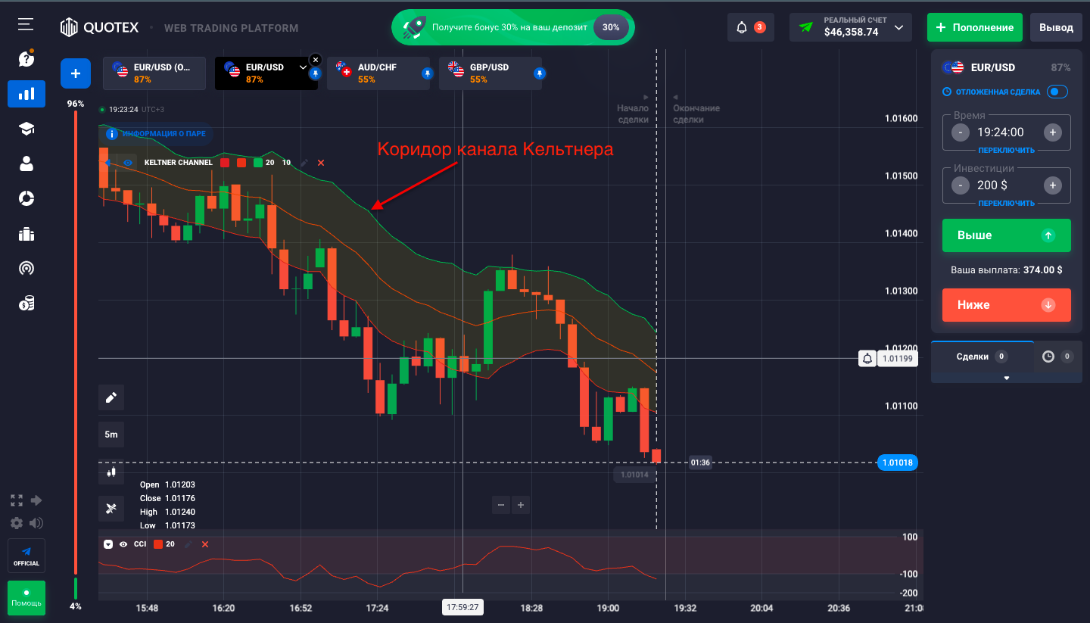This screenshot has width=1090, height=623.
Task: Mute sound with the speaker icon
Action: (36, 523)
